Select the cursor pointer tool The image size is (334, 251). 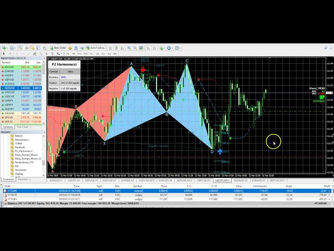[x=4, y=53]
